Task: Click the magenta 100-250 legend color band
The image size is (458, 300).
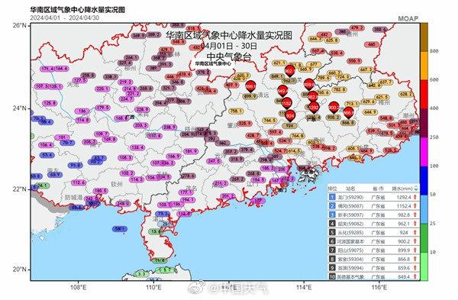Action: (x=424, y=152)
